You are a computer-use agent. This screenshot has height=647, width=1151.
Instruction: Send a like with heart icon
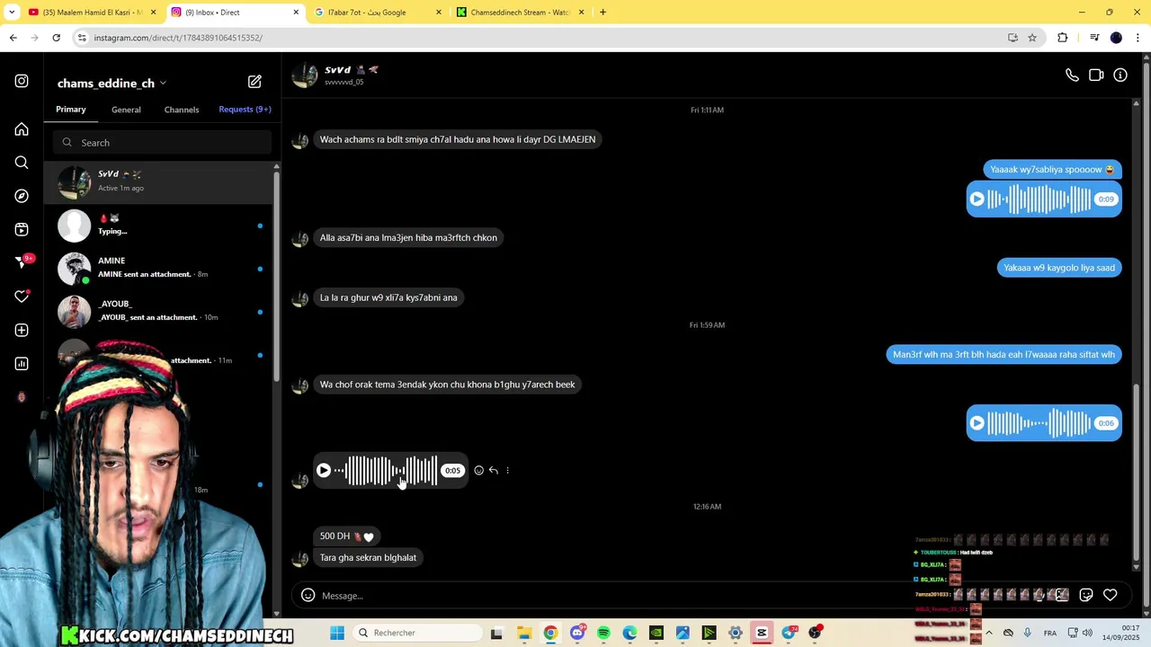(x=1111, y=595)
